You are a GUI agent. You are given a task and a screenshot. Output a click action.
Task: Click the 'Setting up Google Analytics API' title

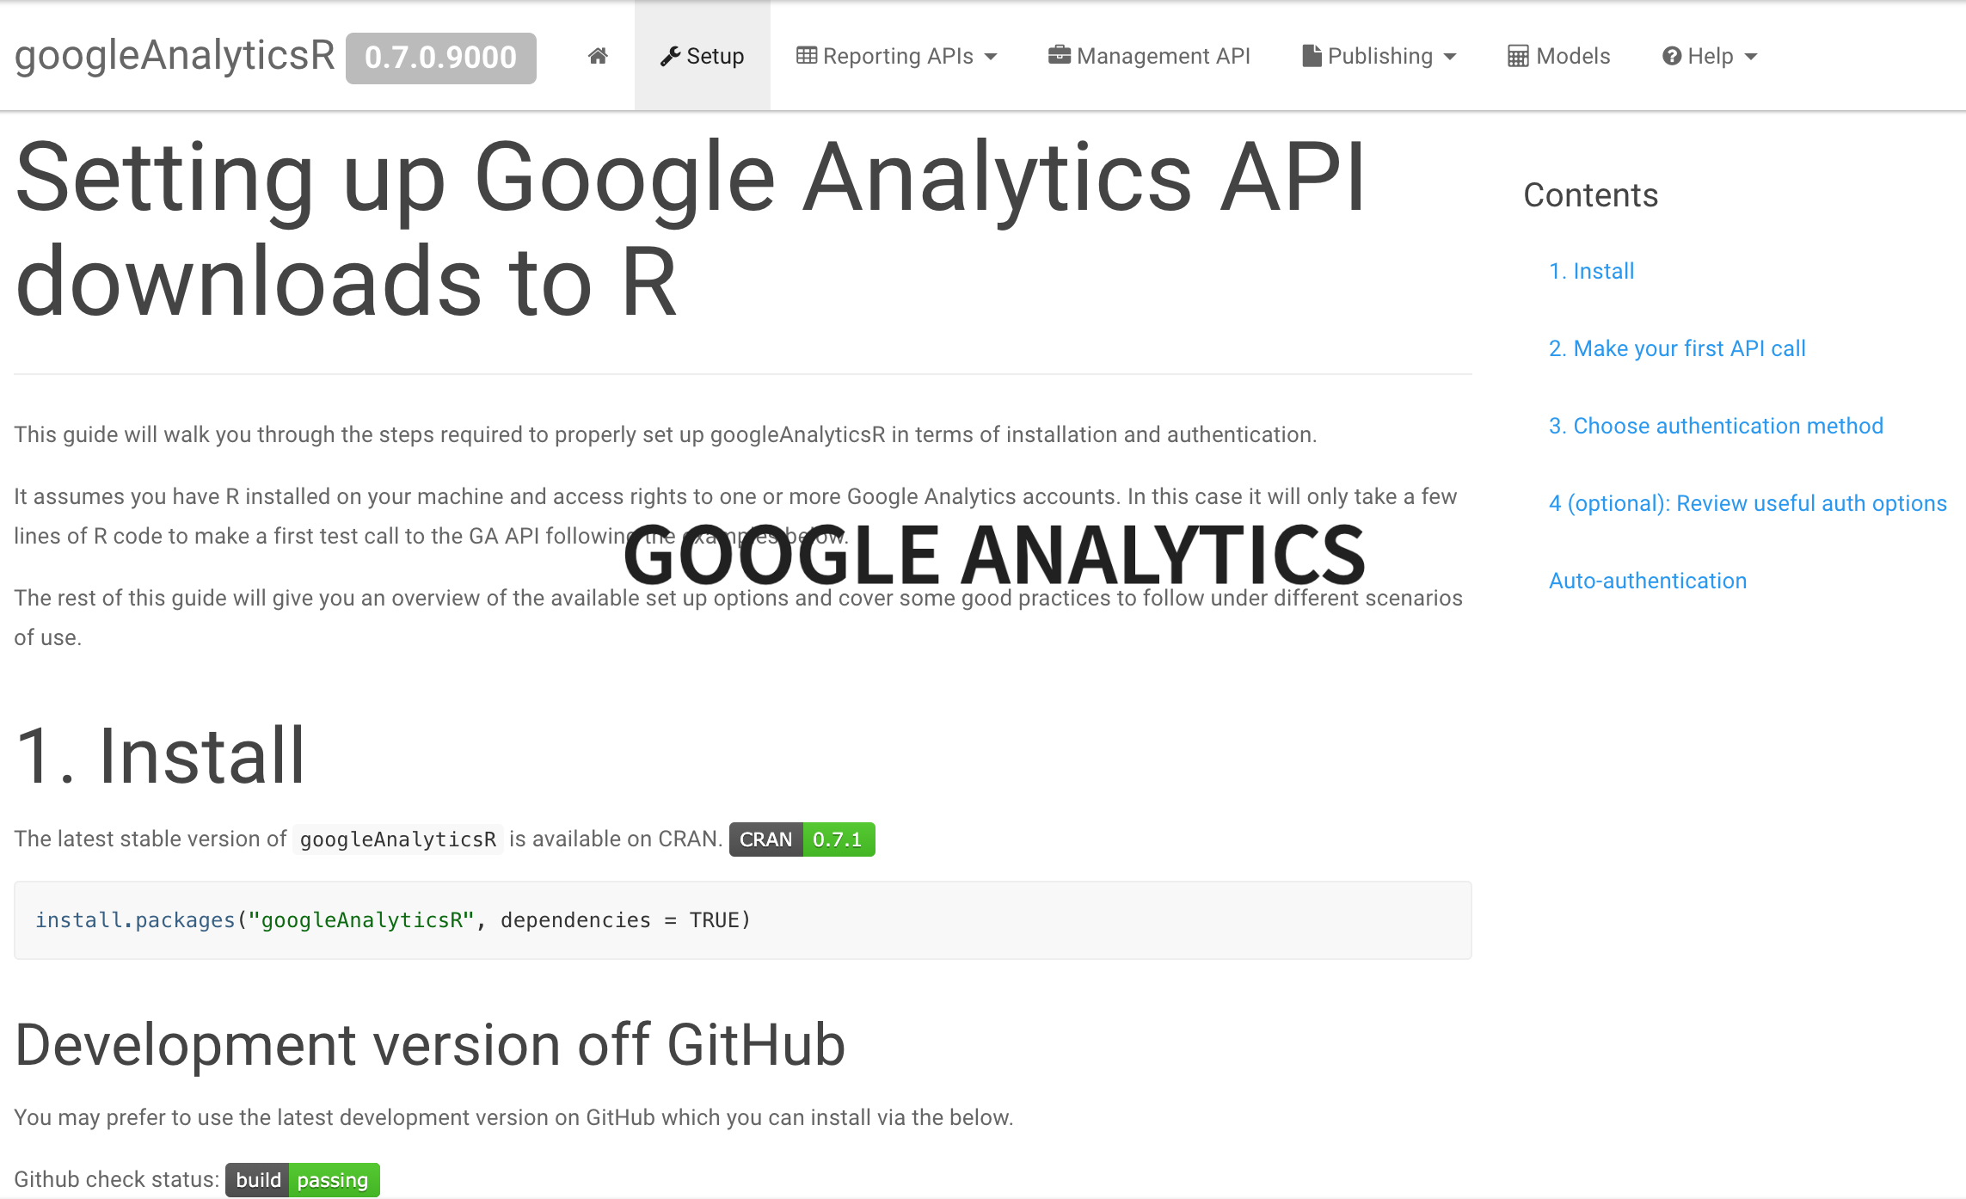point(691,230)
